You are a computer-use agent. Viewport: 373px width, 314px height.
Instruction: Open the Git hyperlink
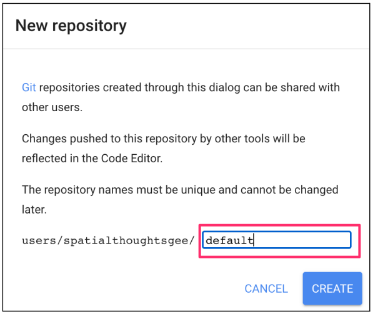[29, 87]
